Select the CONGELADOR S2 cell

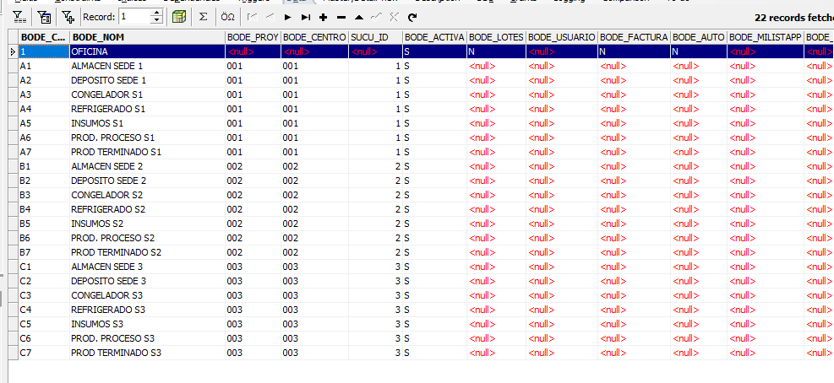(147, 195)
